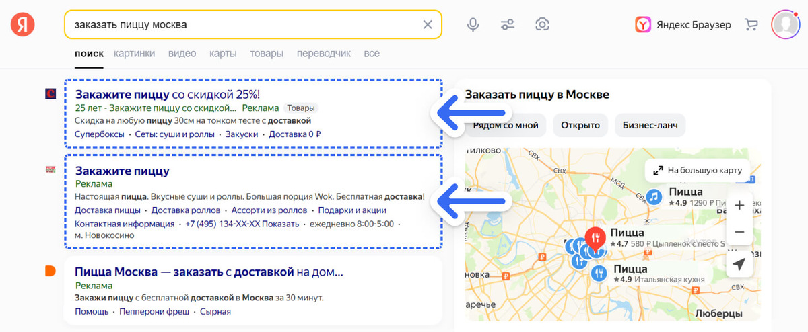Open Сырная sitelink
Screen dimensions: 808x332
pyautogui.click(x=215, y=312)
